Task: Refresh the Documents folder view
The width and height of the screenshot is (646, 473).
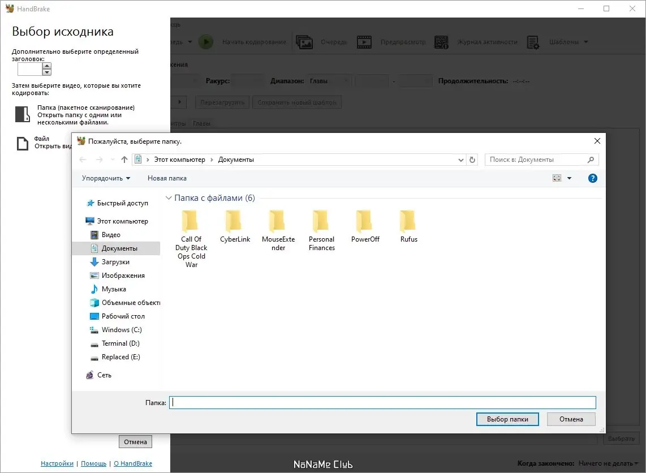Action: coord(472,160)
